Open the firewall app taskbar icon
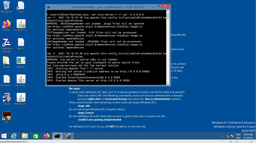Viewport: 256px width, 143px height. (68, 136)
